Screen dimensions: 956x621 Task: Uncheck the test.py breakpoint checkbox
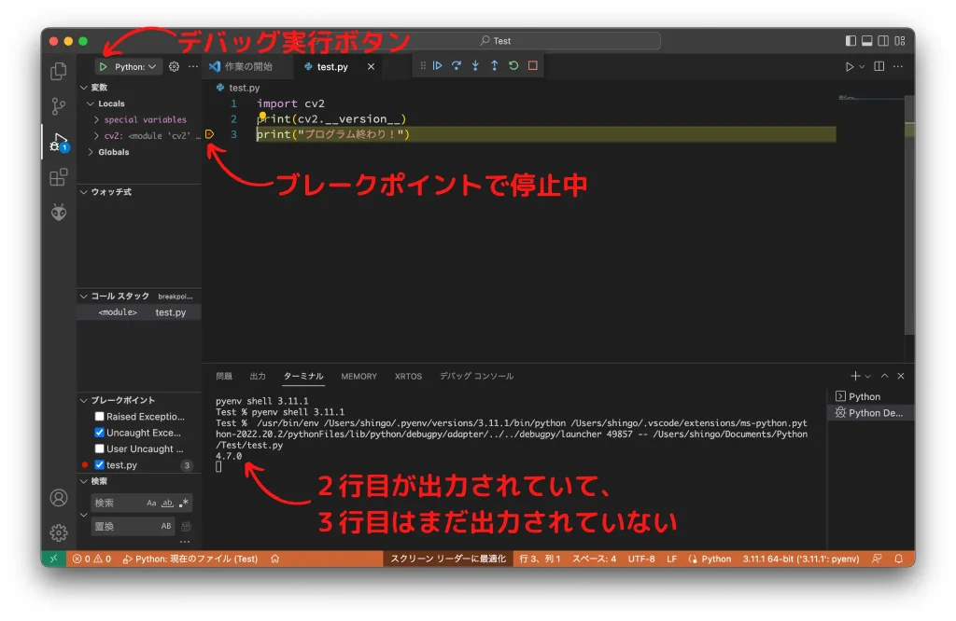(100, 464)
